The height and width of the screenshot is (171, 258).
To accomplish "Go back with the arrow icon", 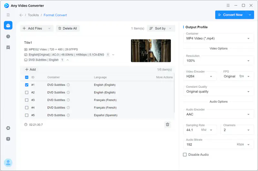I will (21, 15).
